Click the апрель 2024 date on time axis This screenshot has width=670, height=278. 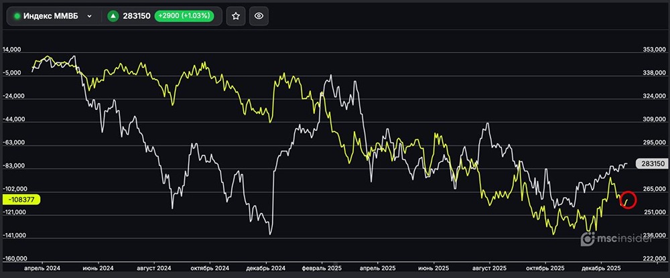click(42, 267)
